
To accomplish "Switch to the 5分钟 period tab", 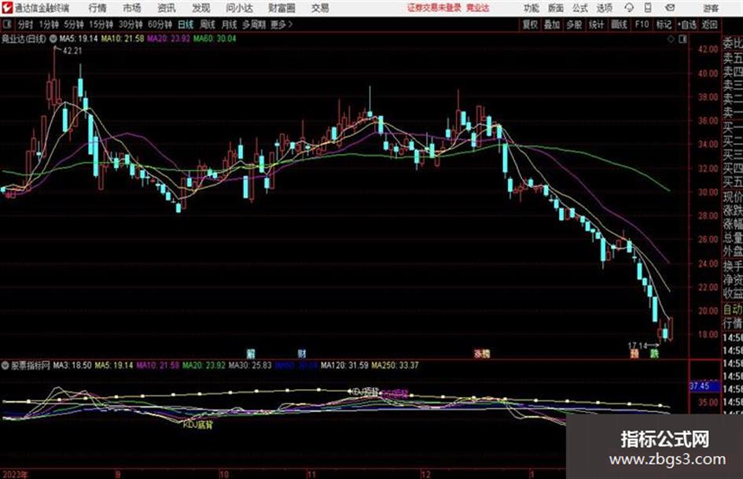I will [x=74, y=24].
